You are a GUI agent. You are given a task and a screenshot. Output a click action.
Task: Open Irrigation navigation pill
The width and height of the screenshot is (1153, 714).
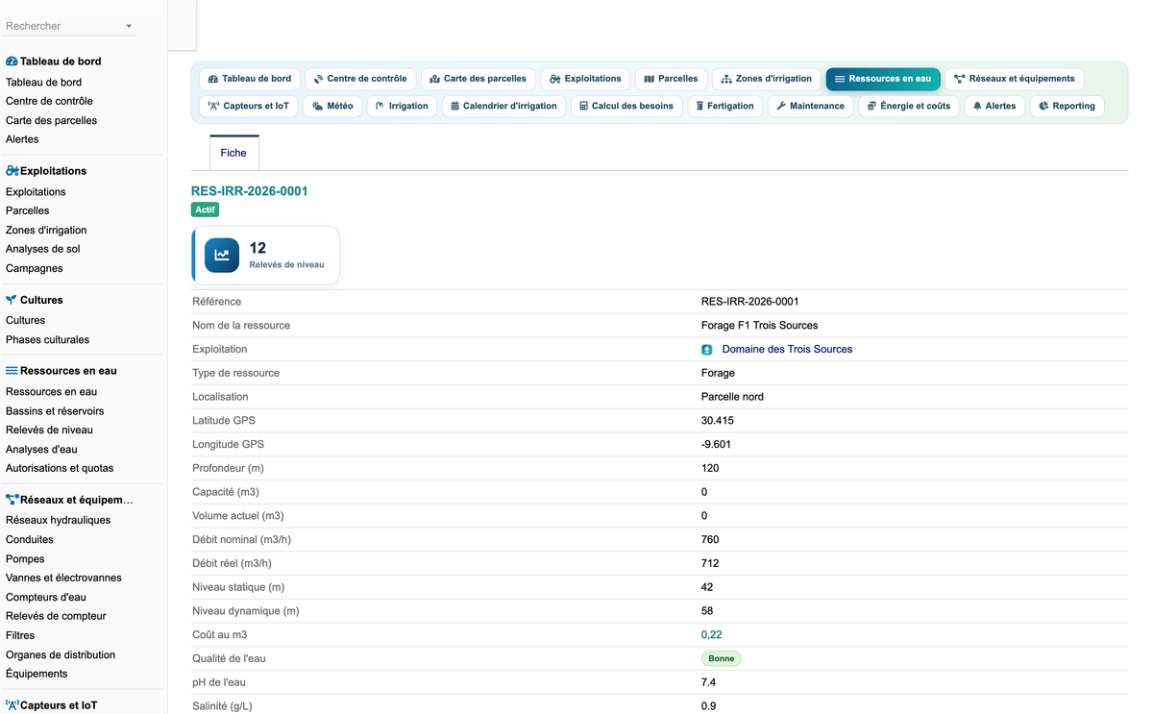click(402, 106)
